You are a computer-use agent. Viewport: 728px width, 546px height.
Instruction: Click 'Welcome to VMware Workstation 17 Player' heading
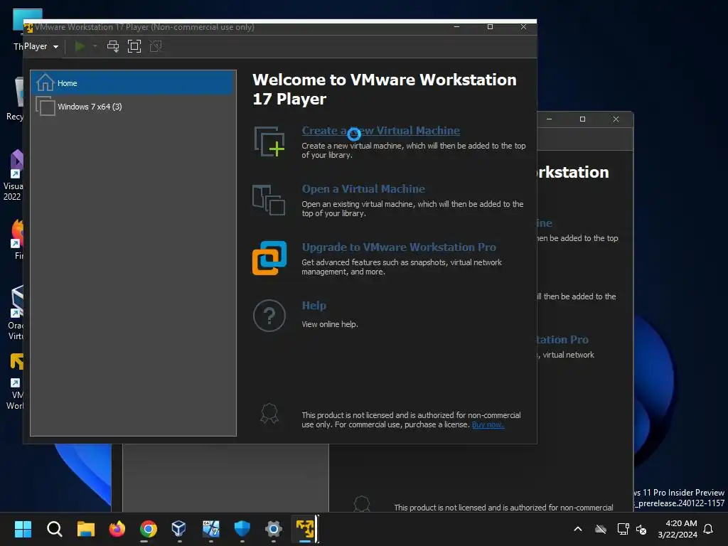[x=385, y=89]
